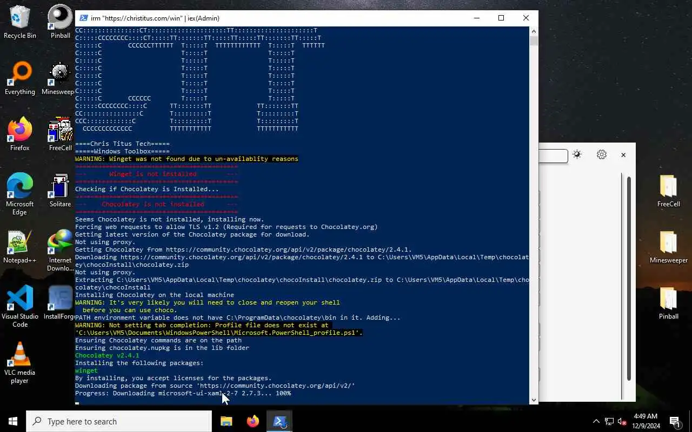Select the Visual Studio Code desktop icon
This screenshot has height=432, width=692.
pyautogui.click(x=20, y=307)
